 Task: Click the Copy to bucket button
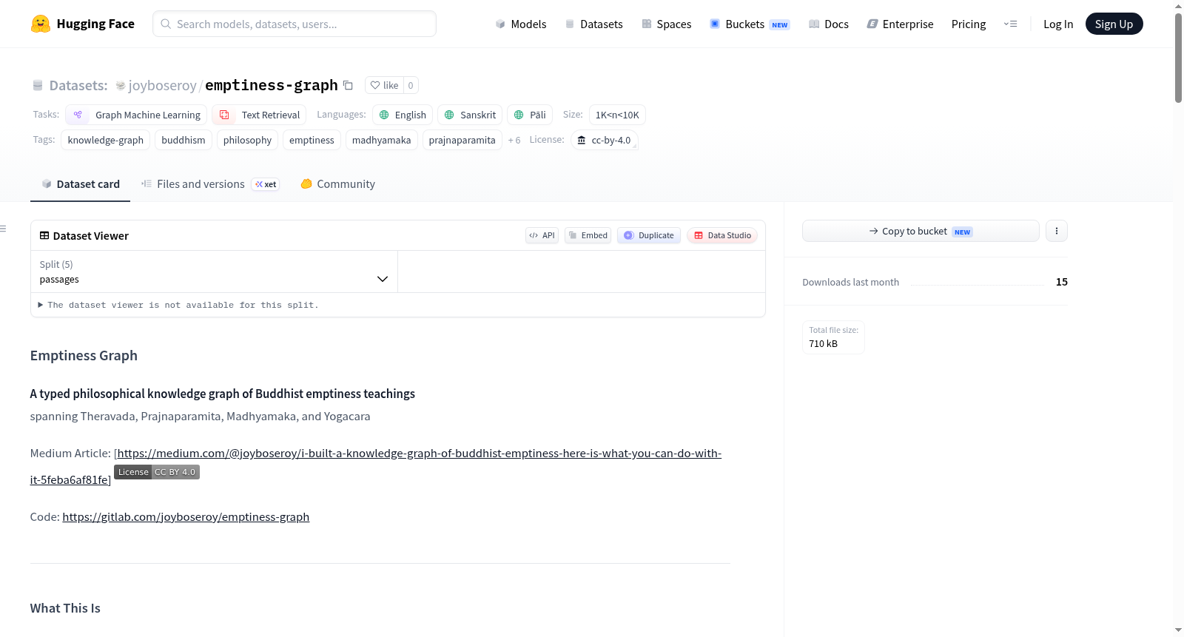point(921,231)
